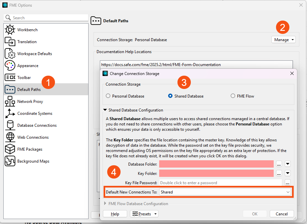The width and height of the screenshot is (307, 224).
Task: Click the Presets sliders icon
Action: click(135, 214)
